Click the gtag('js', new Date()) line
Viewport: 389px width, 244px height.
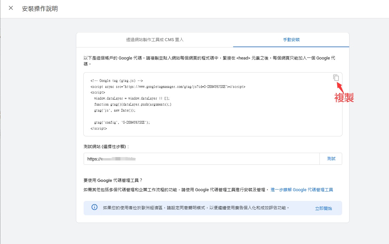click(x=115, y=110)
